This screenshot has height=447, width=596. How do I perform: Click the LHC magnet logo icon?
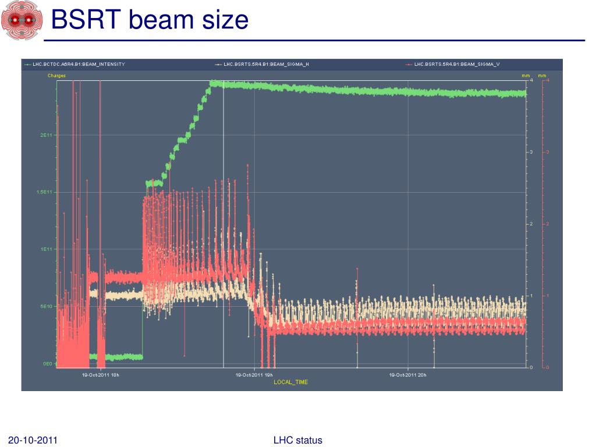pos(22,19)
